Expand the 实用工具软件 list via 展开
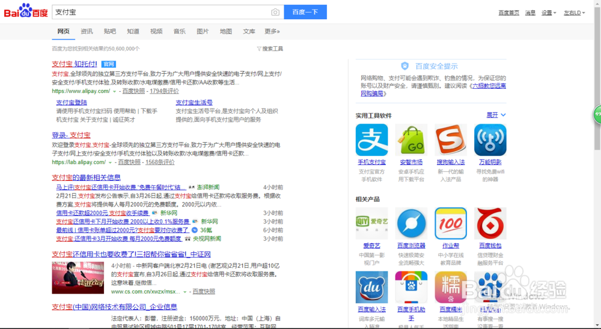 click(496, 115)
